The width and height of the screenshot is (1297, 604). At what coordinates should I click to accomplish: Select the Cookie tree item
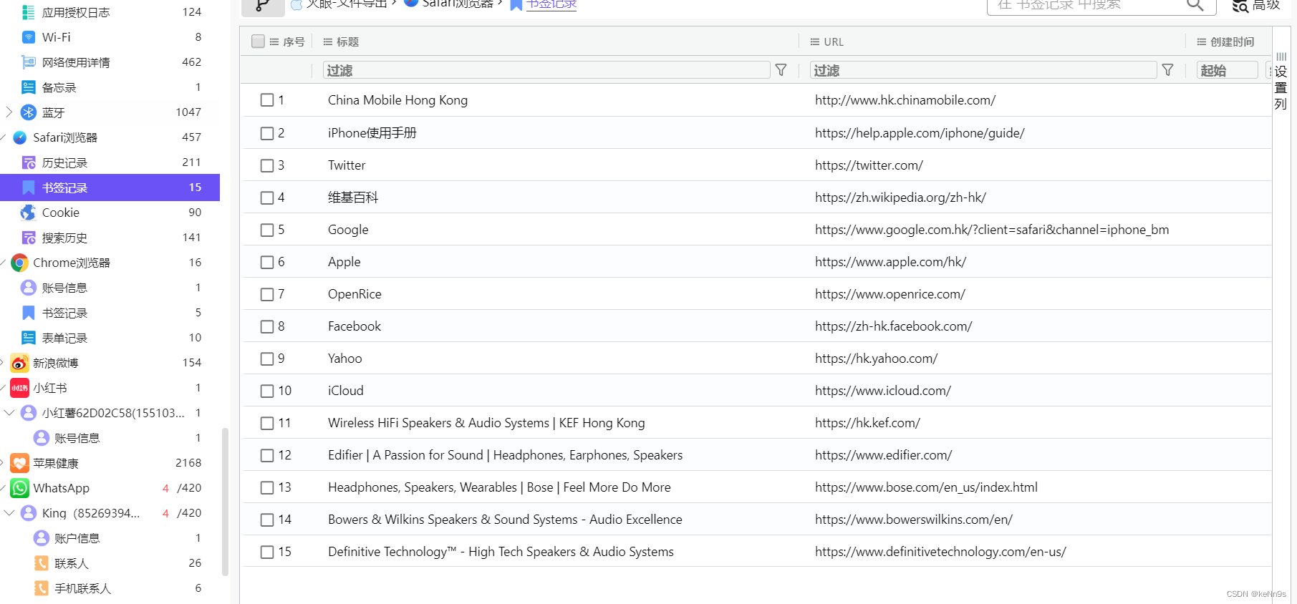coord(110,213)
